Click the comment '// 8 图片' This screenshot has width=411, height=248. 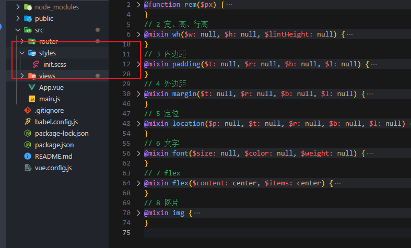(161, 203)
